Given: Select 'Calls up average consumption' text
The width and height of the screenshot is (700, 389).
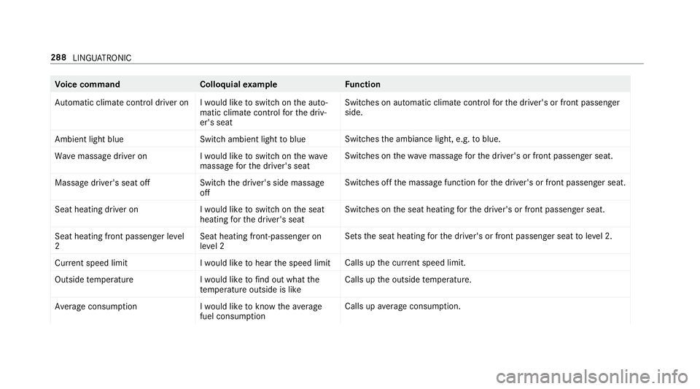Looking at the screenshot, I should coord(402,307).
